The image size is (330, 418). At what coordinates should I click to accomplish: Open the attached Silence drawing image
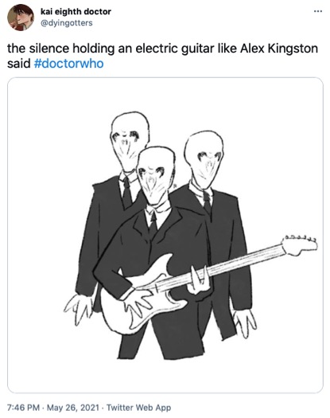tap(165, 235)
